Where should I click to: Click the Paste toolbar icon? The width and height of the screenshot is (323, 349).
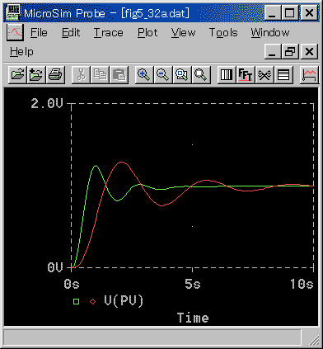click(119, 74)
